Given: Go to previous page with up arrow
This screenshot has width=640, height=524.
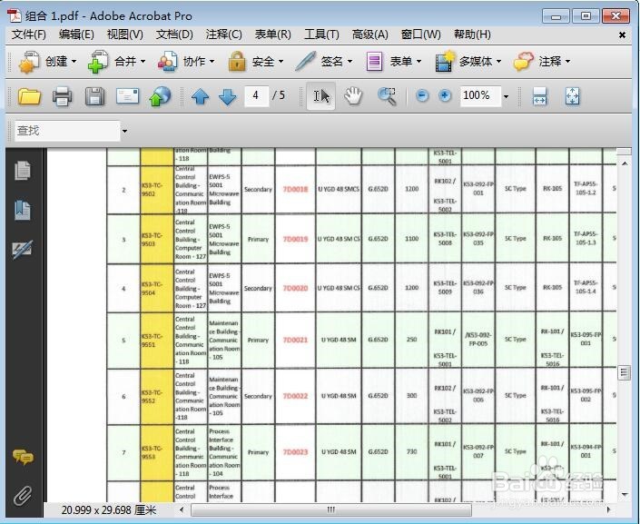Looking at the screenshot, I should point(200,97).
